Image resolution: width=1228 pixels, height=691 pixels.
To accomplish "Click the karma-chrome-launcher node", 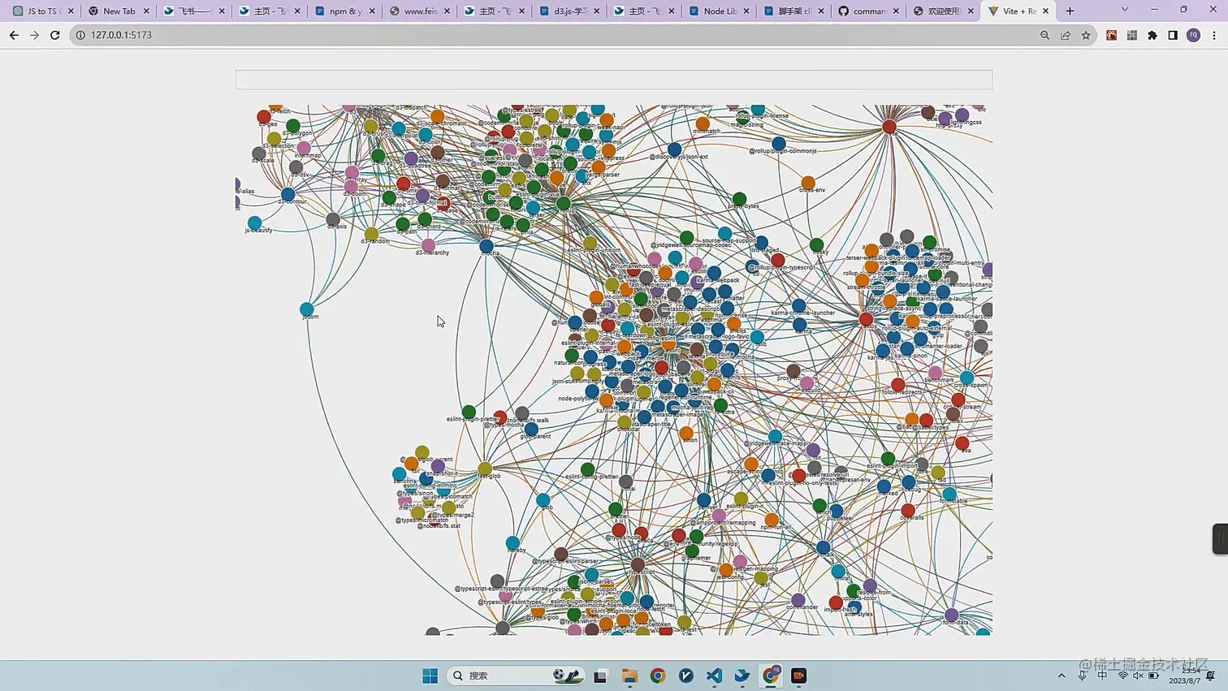I will coord(799,305).
